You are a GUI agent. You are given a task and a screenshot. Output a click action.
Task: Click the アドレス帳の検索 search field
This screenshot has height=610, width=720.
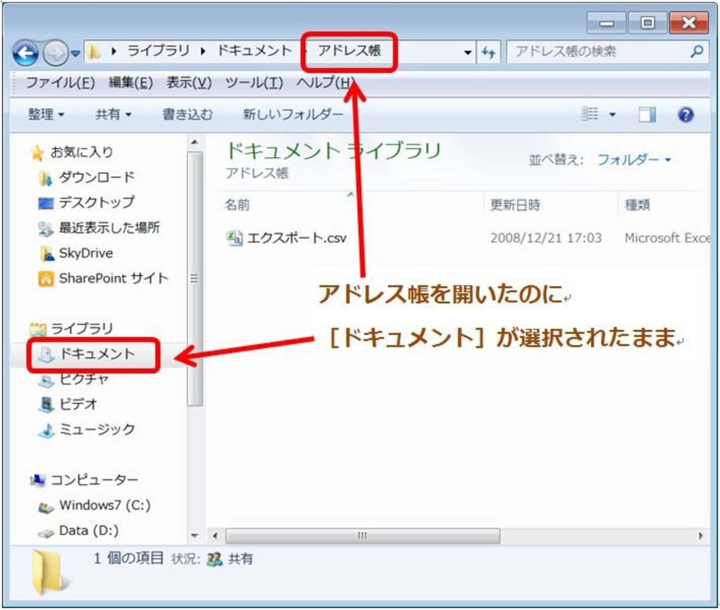pos(598,51)
